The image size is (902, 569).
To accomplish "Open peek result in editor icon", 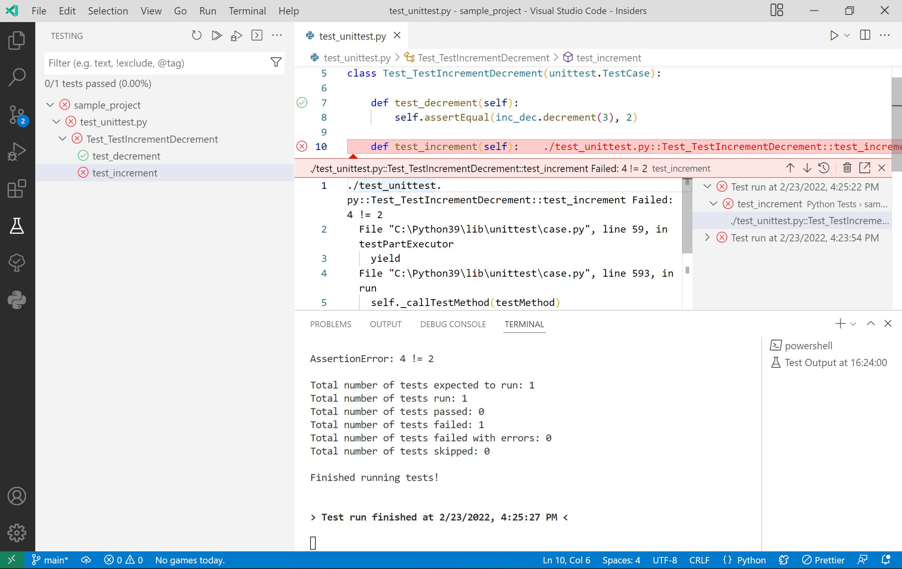I will pos(865,168).
